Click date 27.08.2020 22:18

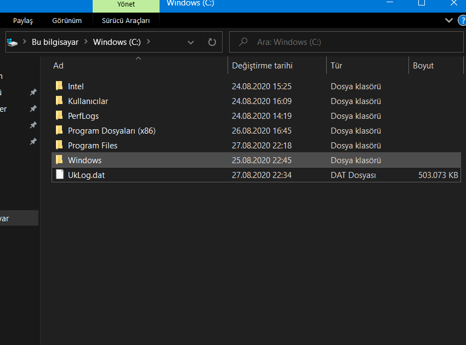coord(262,146)
